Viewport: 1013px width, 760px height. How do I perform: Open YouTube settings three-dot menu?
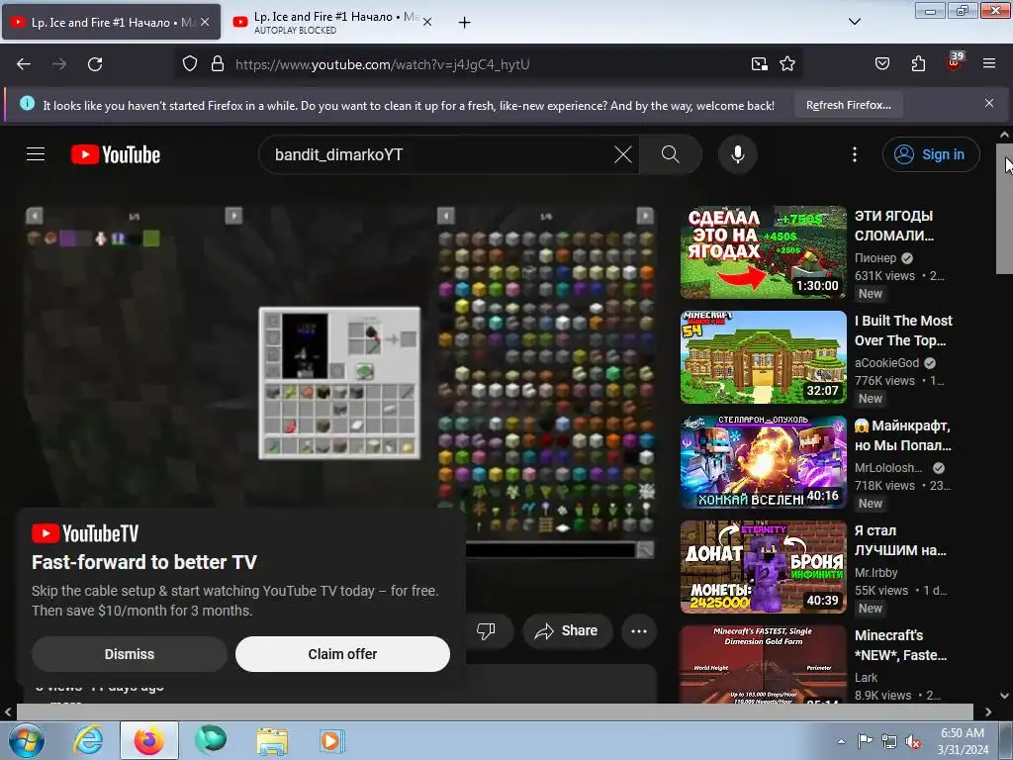855,154
